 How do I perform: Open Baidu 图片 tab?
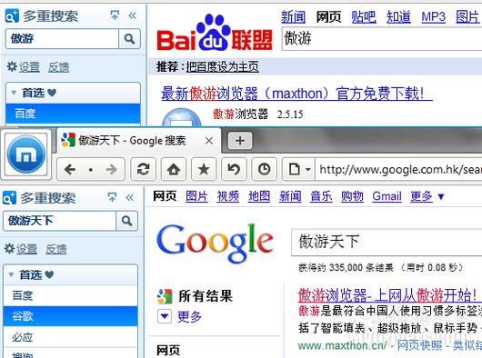[467, 16]
